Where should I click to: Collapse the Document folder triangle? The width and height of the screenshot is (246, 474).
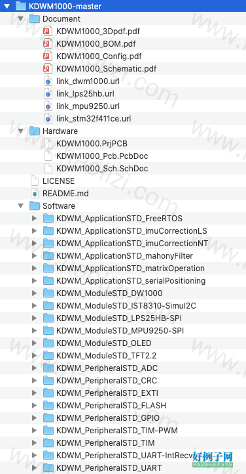coord(21,19)
